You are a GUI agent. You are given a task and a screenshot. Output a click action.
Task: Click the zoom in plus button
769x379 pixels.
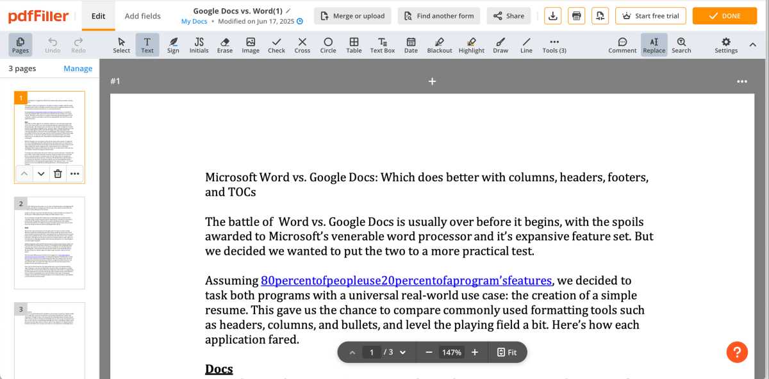475,352
